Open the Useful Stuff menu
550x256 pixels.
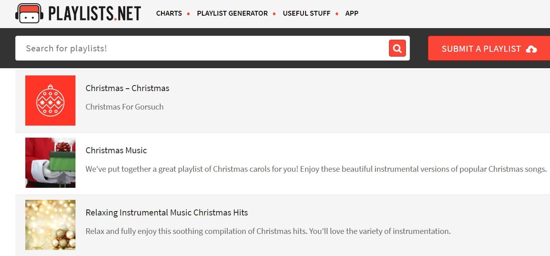tap(306, 13)
